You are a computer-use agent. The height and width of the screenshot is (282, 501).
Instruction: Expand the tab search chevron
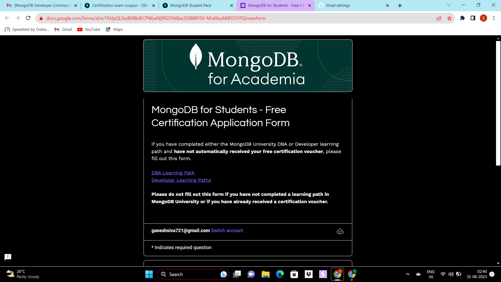[449, 5]
